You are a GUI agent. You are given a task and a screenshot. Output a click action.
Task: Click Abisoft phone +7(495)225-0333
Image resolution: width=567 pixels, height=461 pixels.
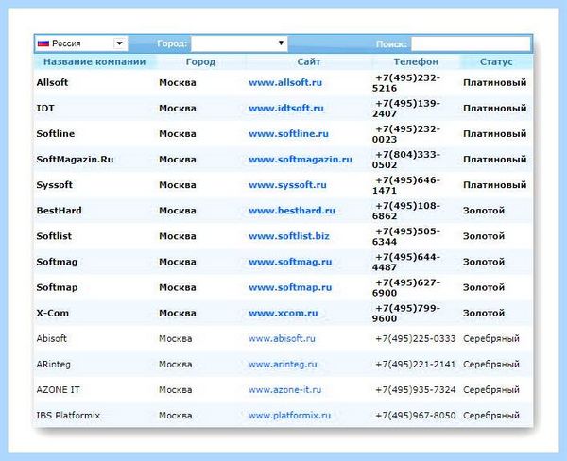click(x=416, y=339)
